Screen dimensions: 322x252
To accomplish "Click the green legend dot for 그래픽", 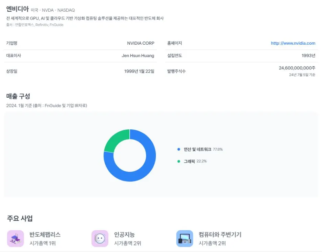I will coord(179,161).
